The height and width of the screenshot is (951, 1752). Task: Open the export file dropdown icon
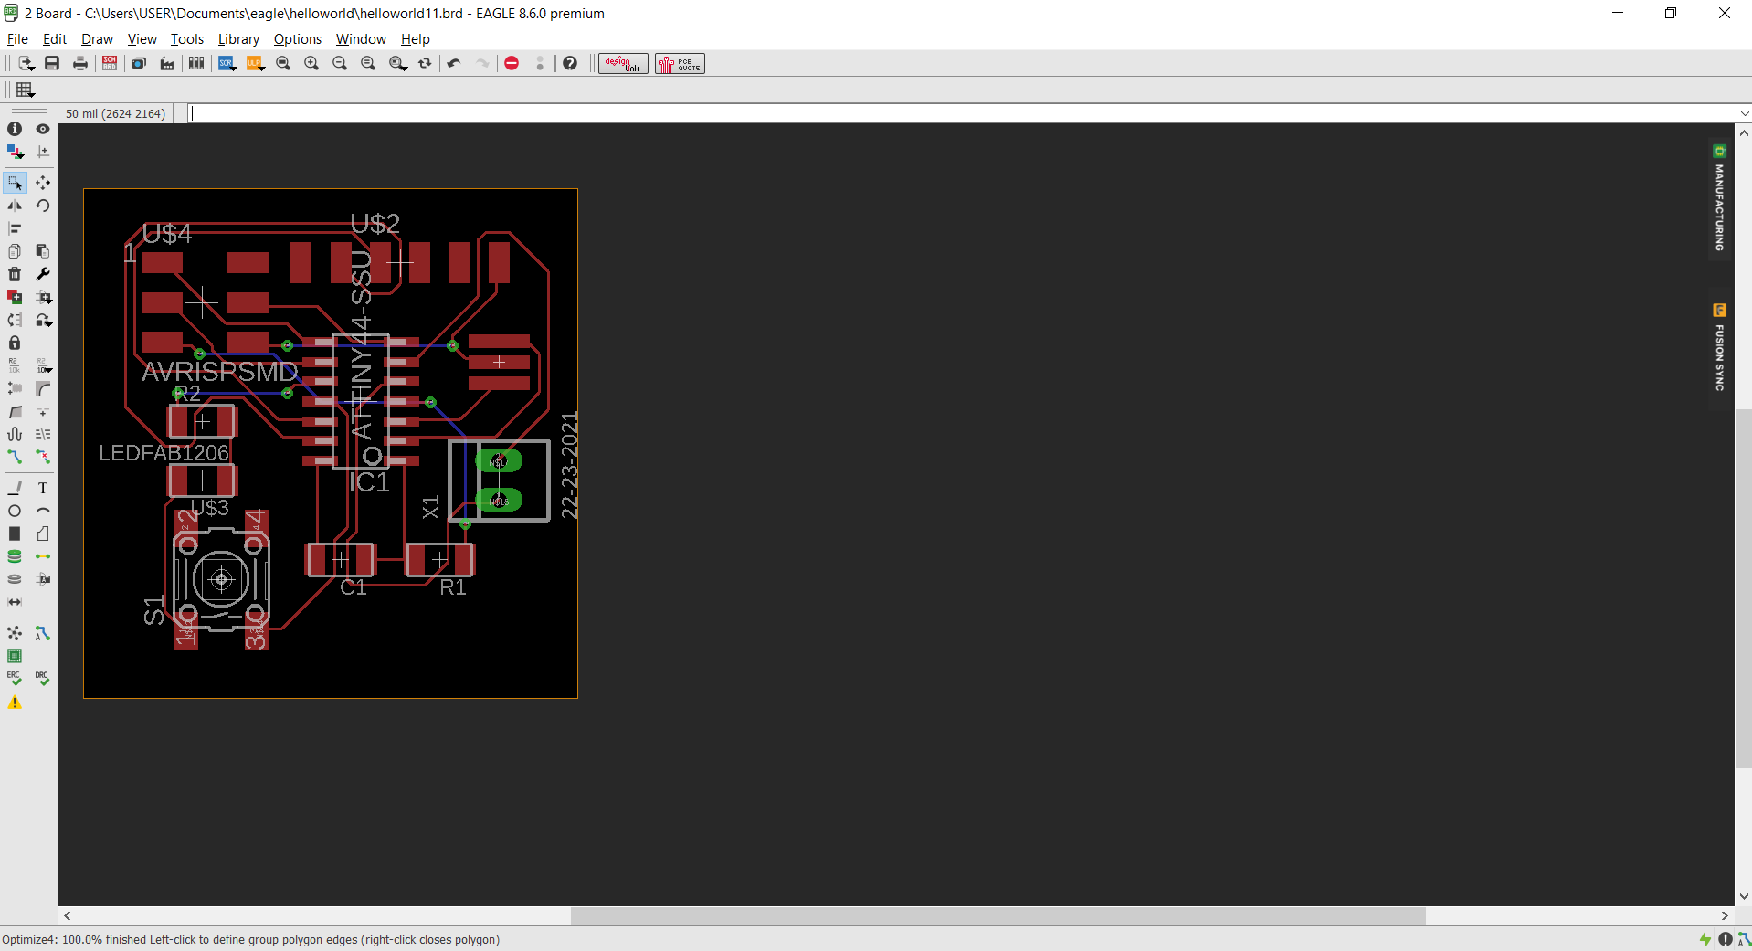pos(26,63)
